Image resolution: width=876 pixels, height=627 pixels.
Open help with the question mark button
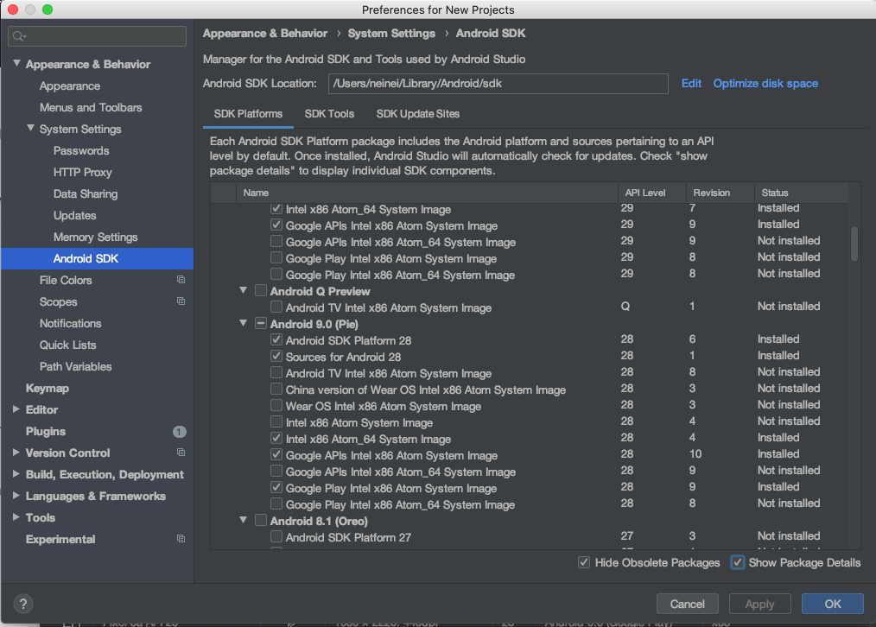coord(23,604)
